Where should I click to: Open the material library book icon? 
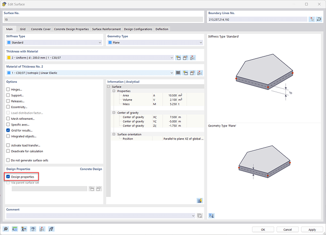(x=178, y=73)
